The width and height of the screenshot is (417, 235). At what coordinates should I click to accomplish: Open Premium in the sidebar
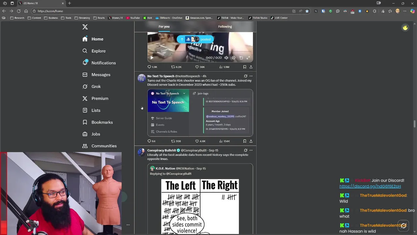pos(95,98)
